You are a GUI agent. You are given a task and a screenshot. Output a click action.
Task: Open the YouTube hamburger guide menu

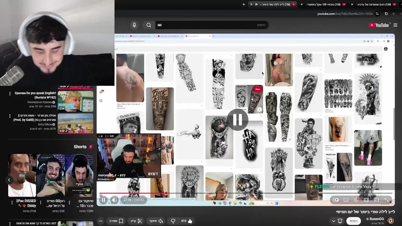click(x=395, y=25)
